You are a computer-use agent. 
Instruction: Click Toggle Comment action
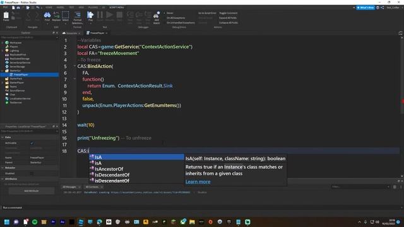(229, 13)
